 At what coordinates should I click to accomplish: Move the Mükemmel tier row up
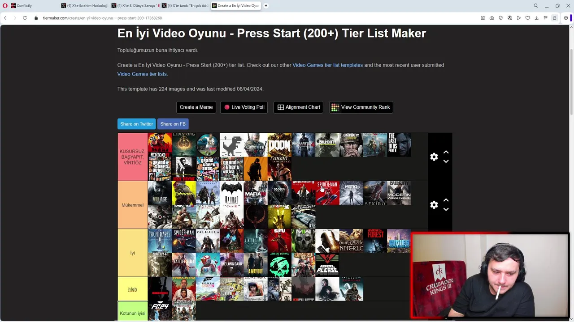pyautogui.click(x=446, y=200)
